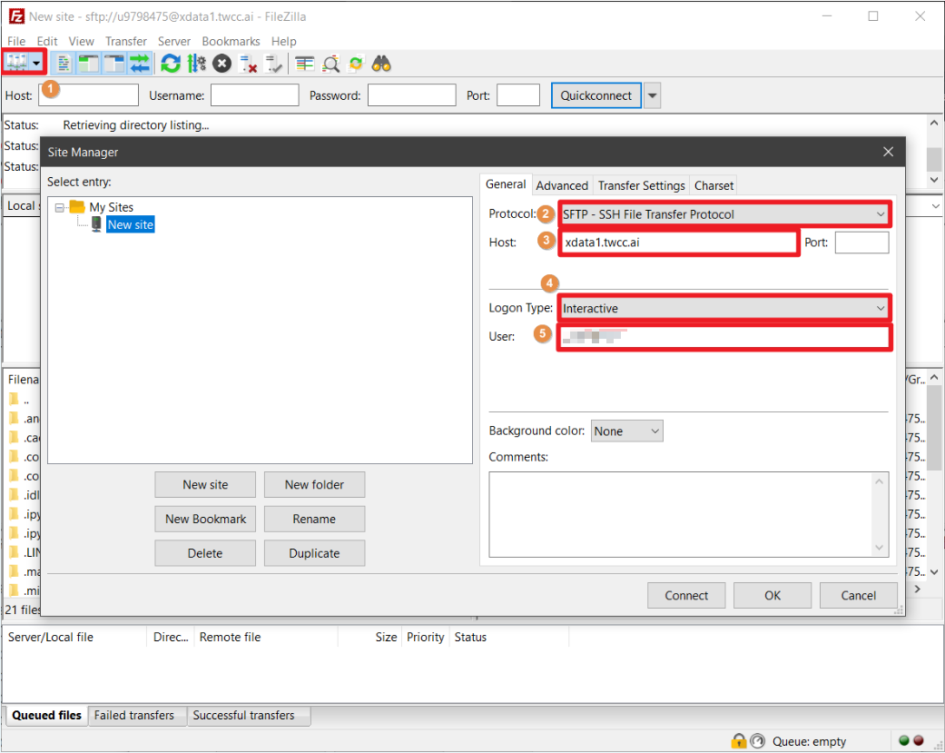
Task: Show the Queued files tab
Action: 46,715
